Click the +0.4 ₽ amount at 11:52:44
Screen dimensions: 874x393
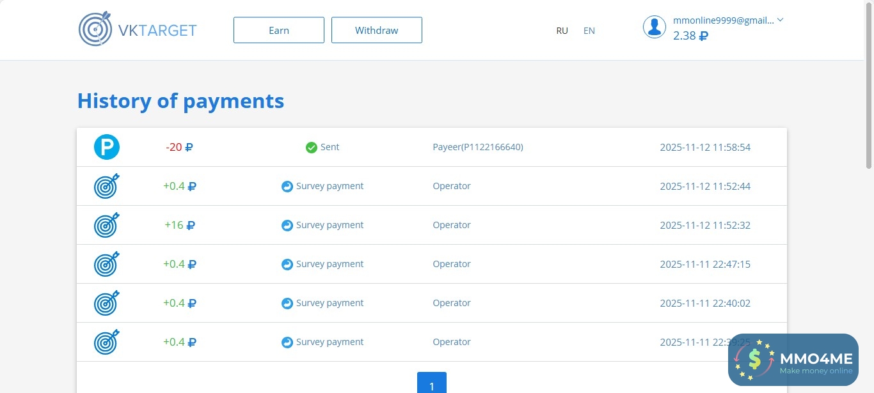tap(180, 186)
